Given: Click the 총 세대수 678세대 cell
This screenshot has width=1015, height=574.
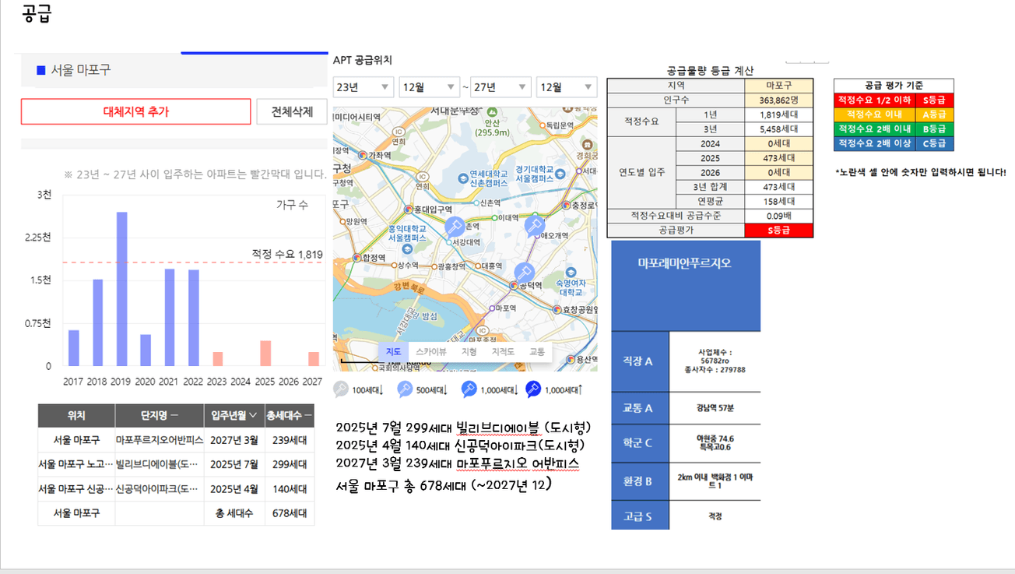Looking at the screenshot, I should click(290, 514).
